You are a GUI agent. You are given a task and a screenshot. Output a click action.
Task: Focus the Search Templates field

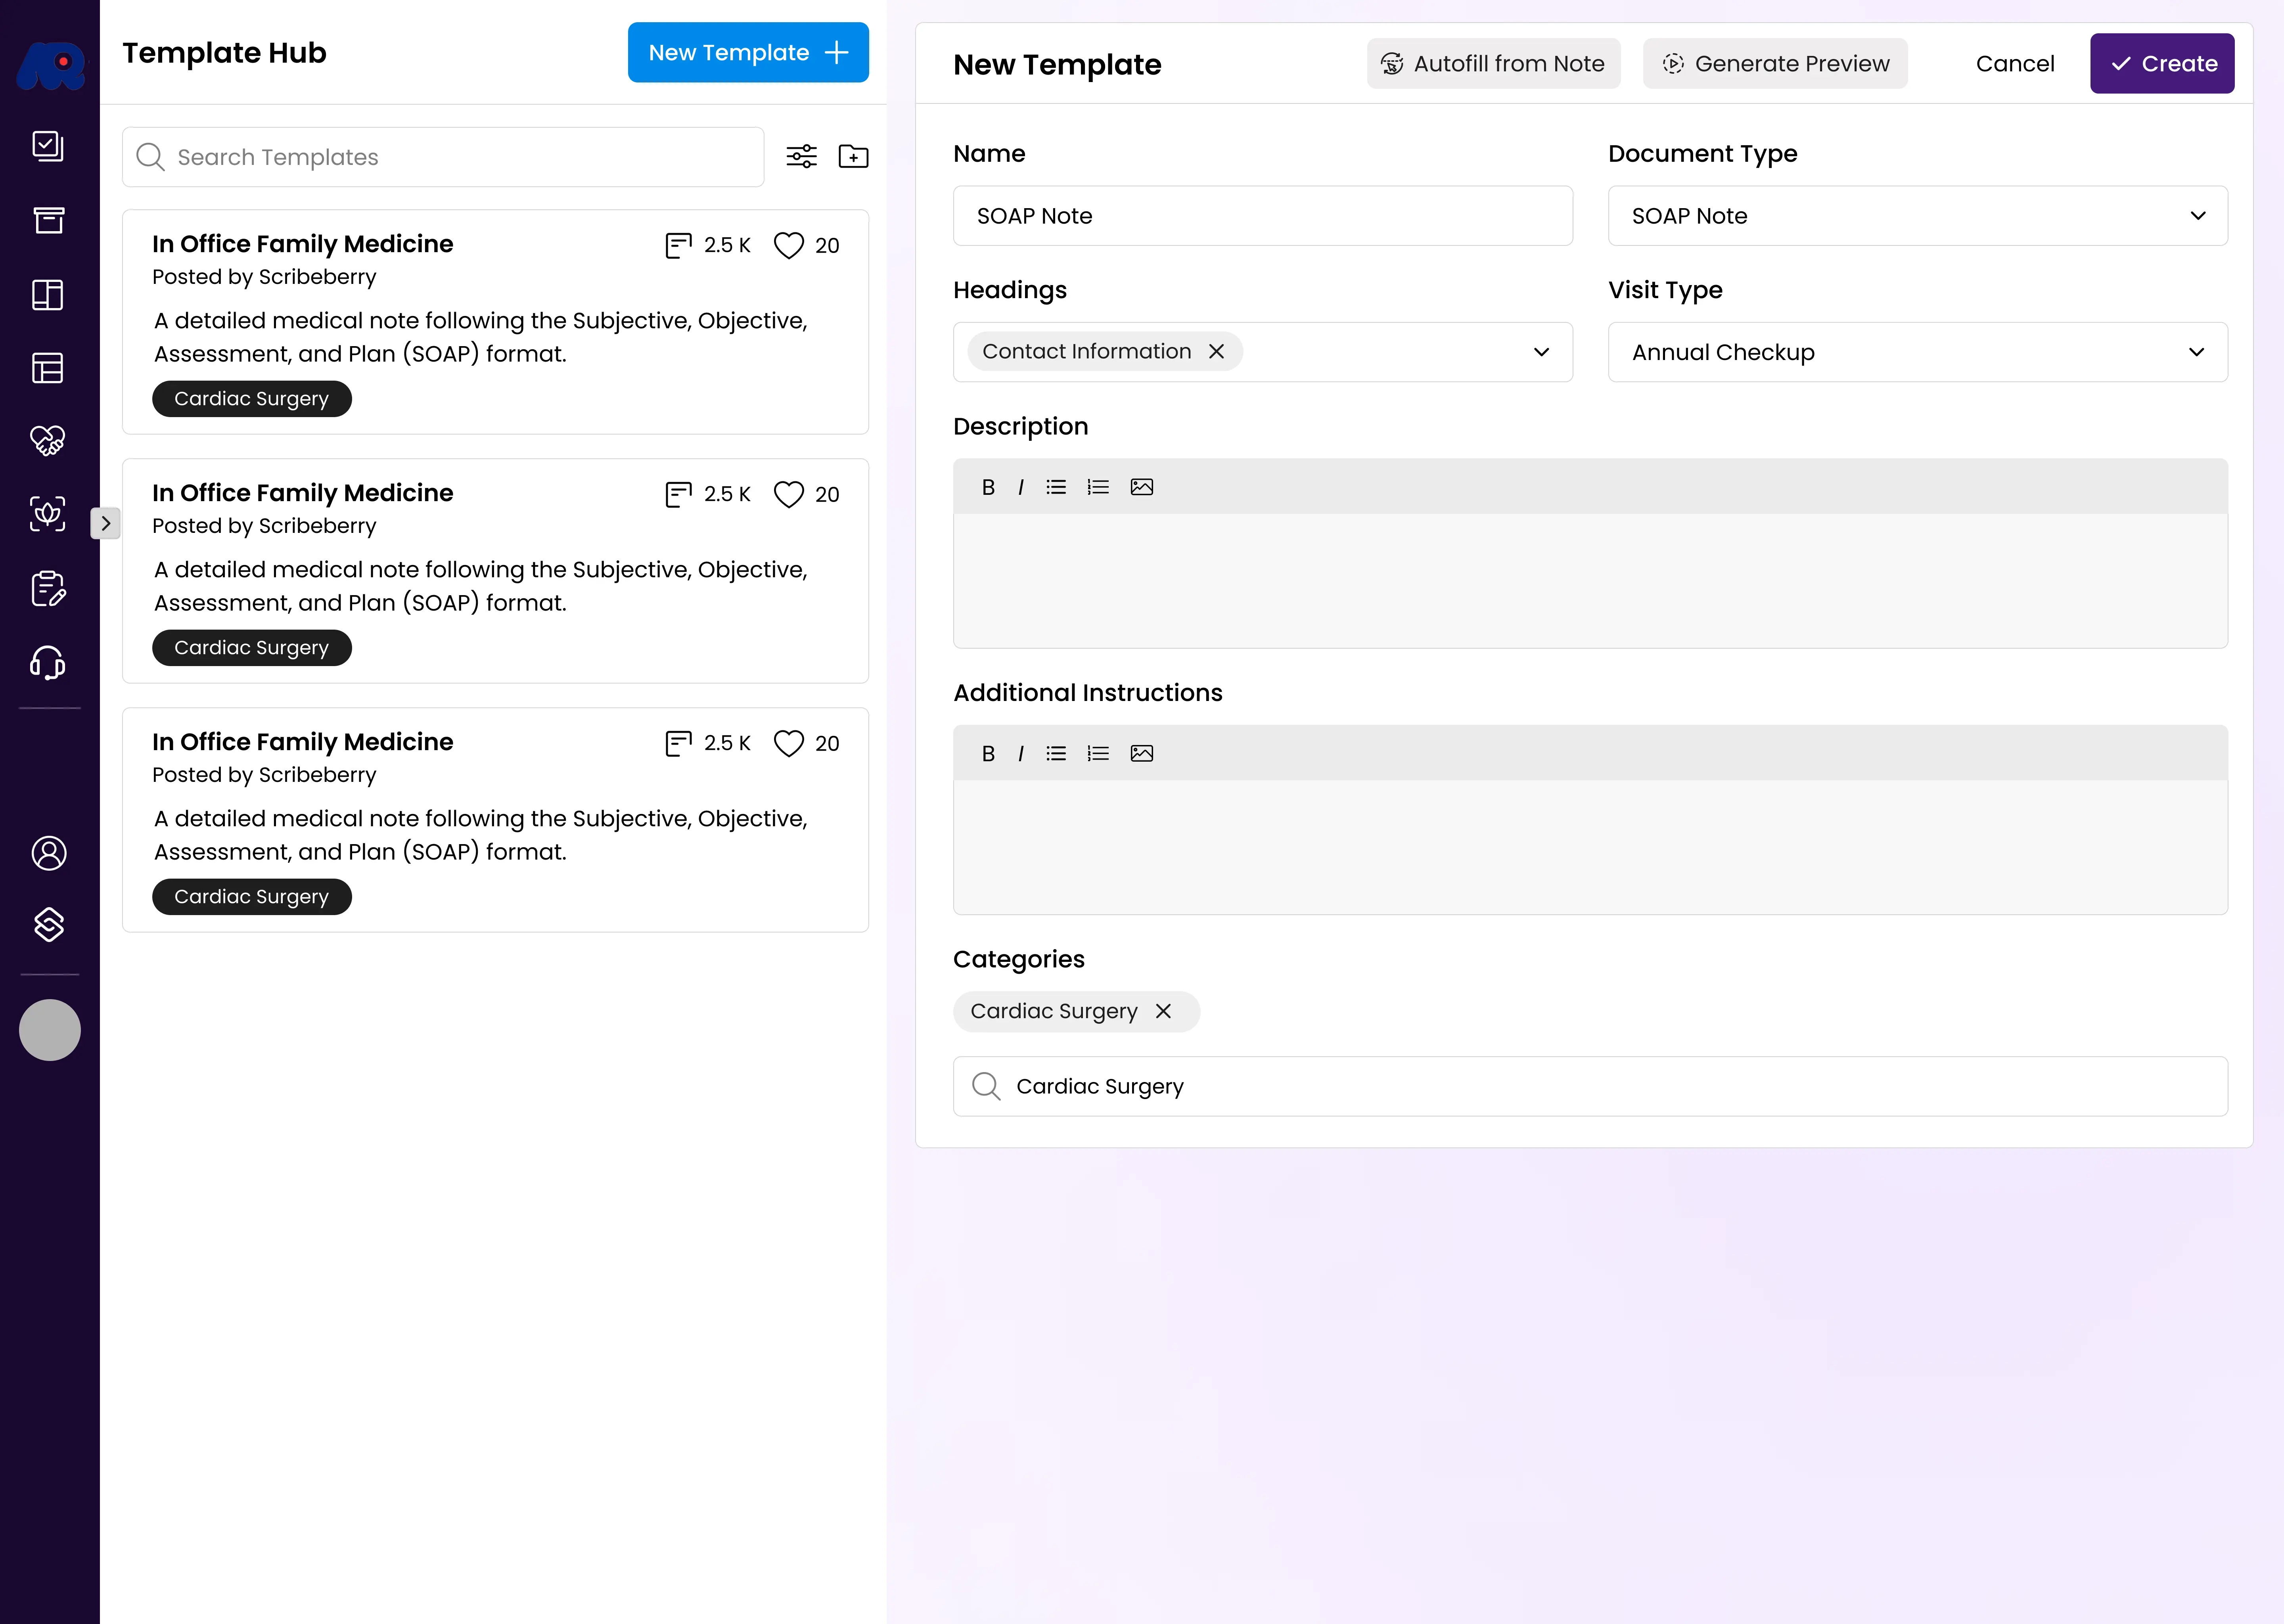(x=443, y=157)
